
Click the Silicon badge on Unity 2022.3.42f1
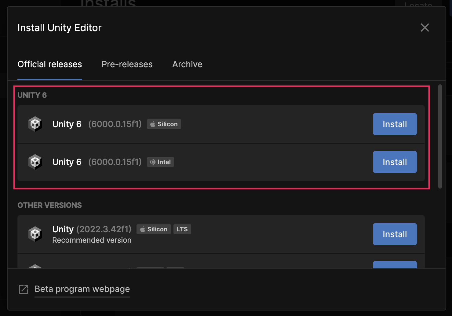[x=154, y=229]
